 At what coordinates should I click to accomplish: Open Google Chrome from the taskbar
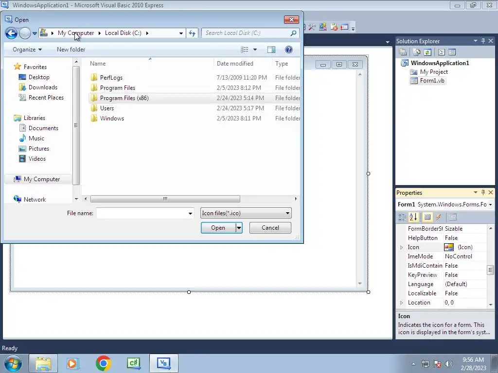click(x=103, y=363)
